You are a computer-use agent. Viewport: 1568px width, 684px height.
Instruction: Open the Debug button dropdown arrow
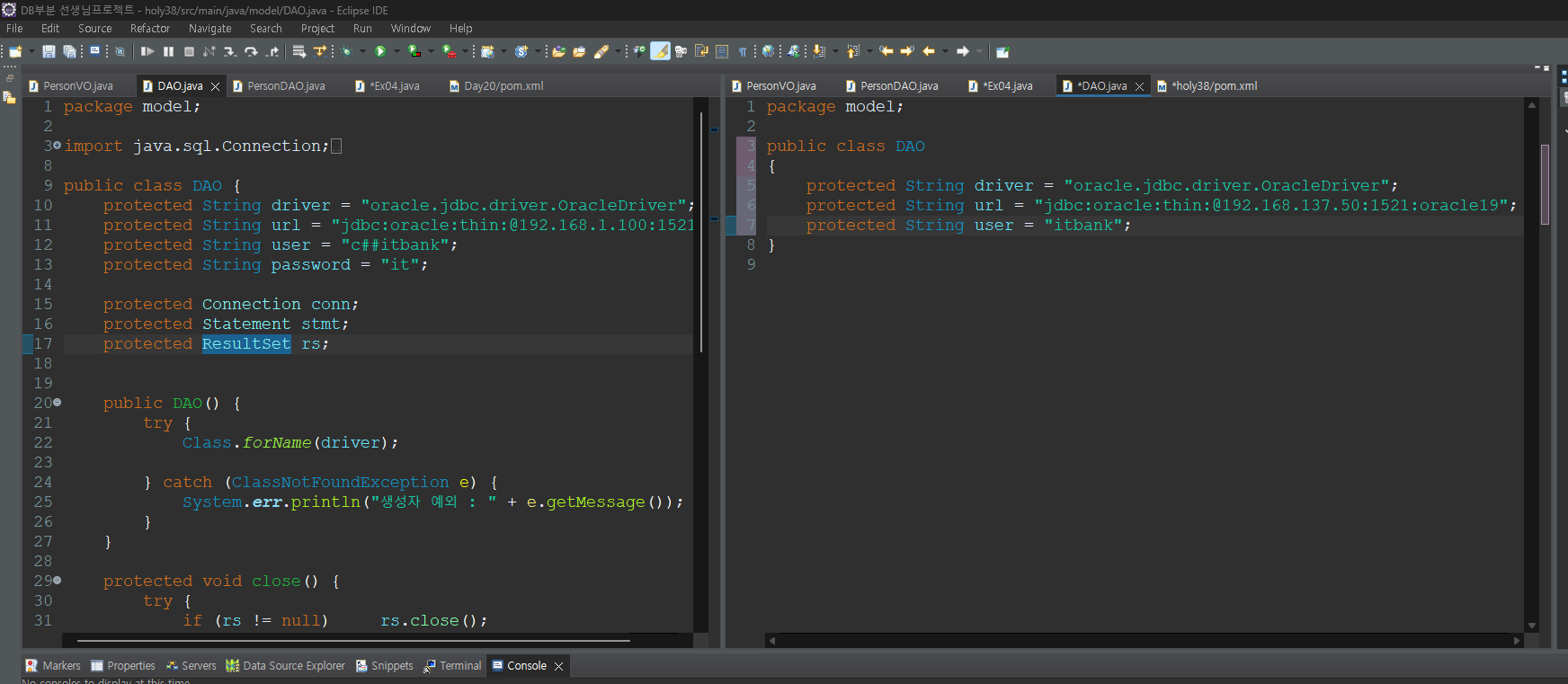point(362,51)
